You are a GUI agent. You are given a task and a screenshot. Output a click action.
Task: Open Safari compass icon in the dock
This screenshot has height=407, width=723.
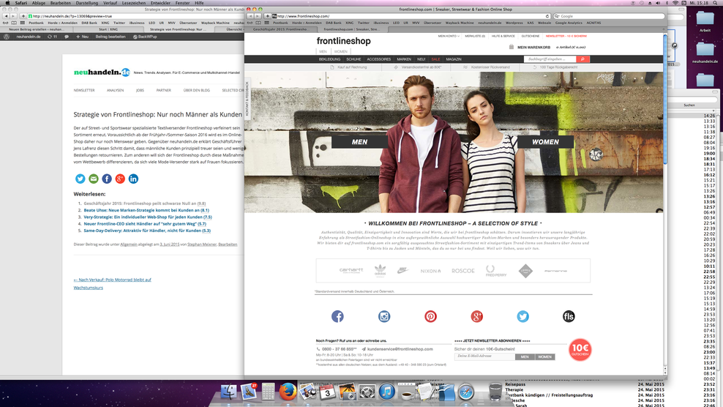click(465, 392)
